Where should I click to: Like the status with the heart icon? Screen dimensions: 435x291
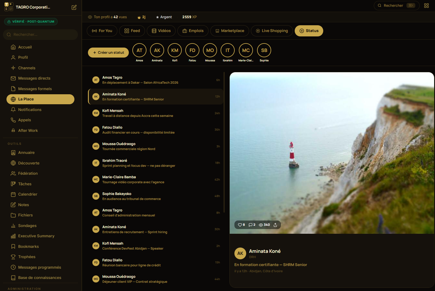[x=241, y=225]
